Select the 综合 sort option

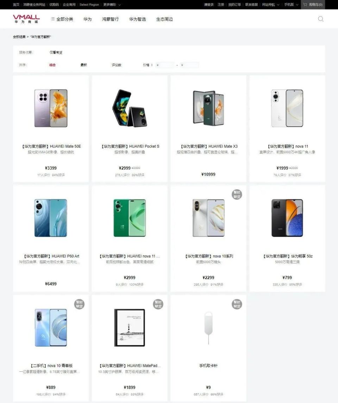coord(52,65)
